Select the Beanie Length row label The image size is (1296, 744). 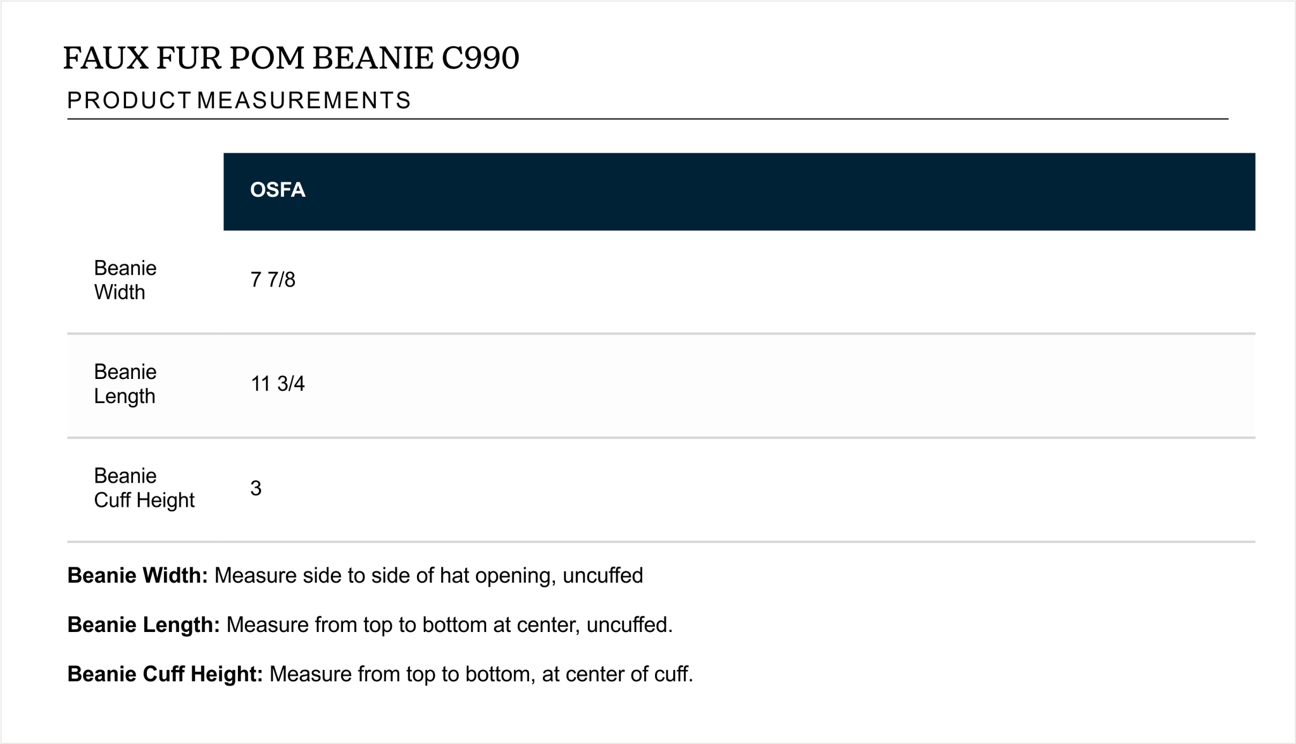(x=125, y=384)
